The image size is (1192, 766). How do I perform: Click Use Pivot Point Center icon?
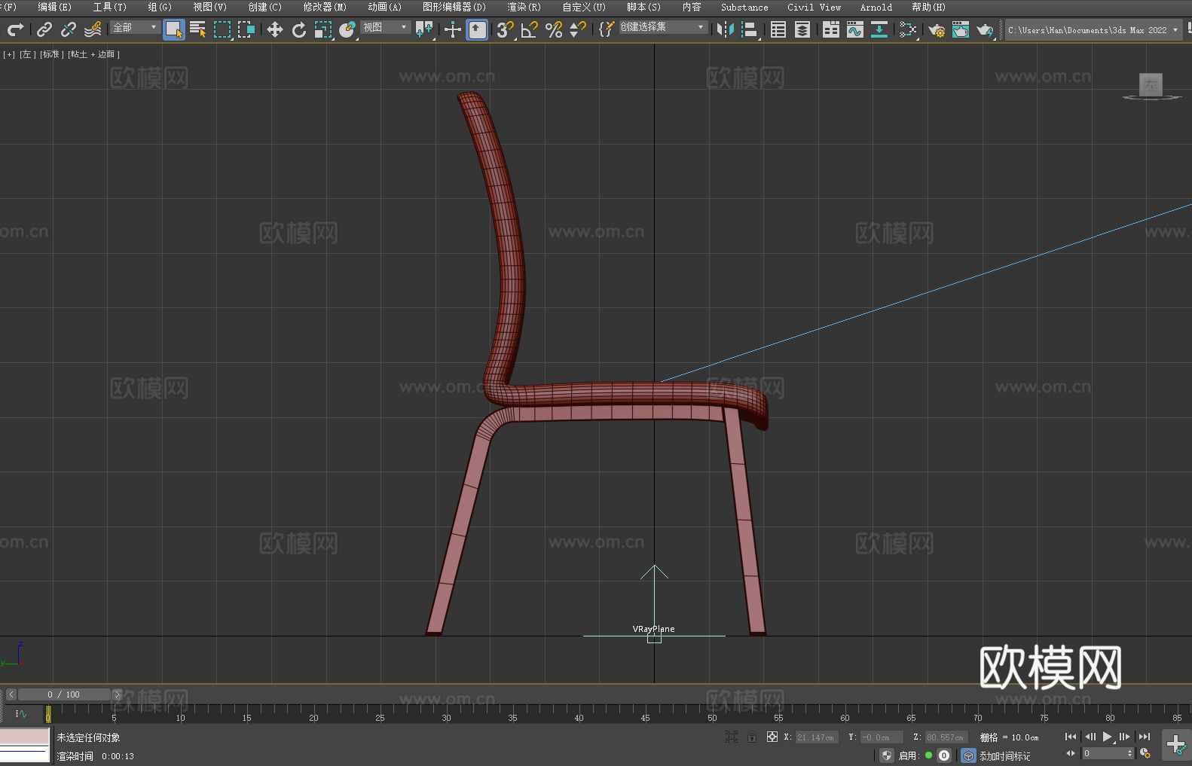coord(424,29)
